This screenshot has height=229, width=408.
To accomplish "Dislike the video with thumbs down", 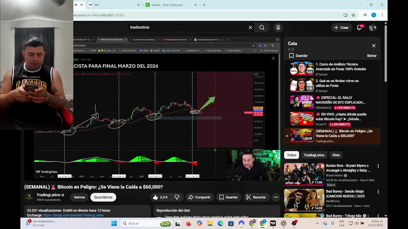I will (177, 197).
